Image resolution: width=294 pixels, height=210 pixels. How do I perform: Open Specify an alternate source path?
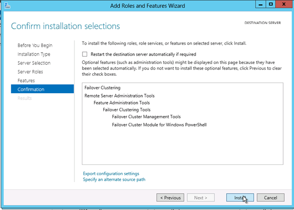114,179
